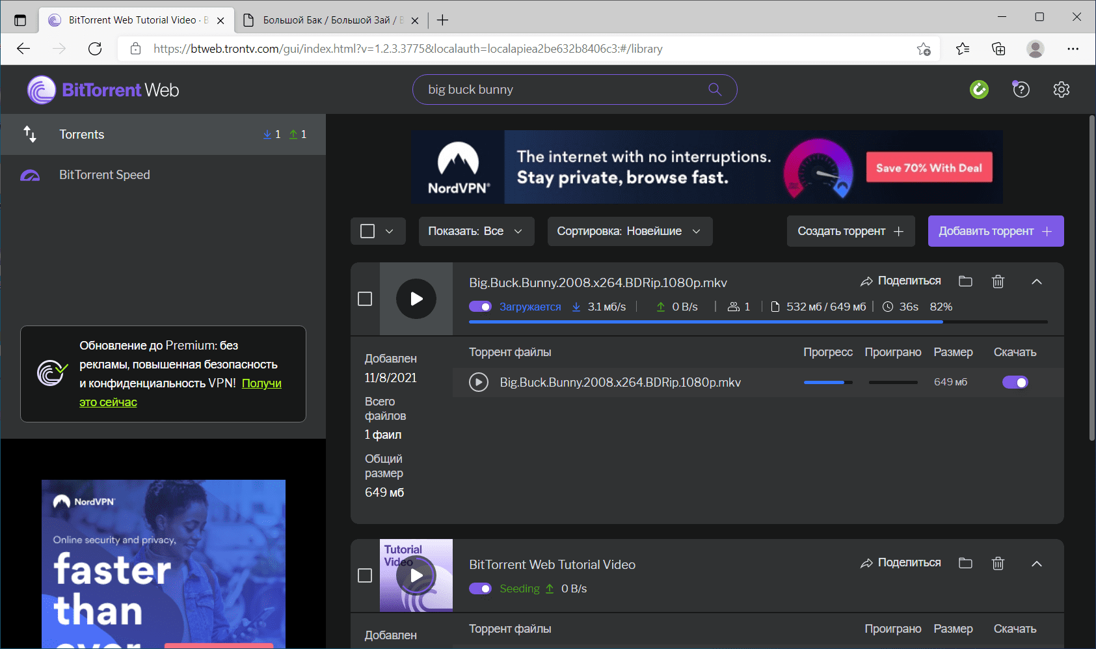This screenshot has width=1096, height=649.
Task: Click Добавить торрент button
Action: point(996,231)
